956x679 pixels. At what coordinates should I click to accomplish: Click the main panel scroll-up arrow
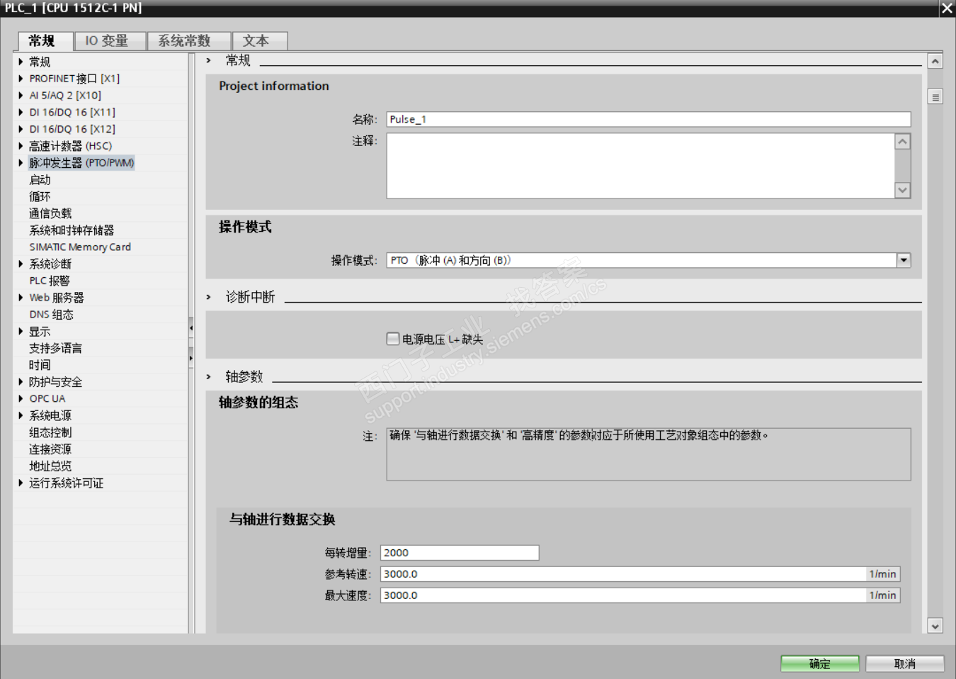(935, 62)
